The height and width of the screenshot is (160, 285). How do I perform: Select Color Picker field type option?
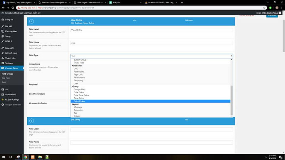coord(150,101)
